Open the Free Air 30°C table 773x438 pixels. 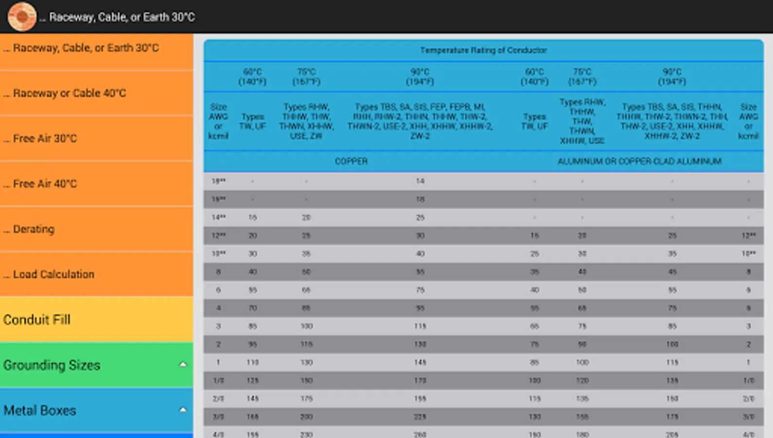(96, 138)
